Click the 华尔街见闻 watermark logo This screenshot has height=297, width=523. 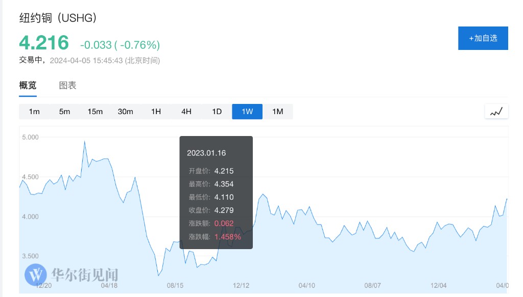tap(72, 275)
